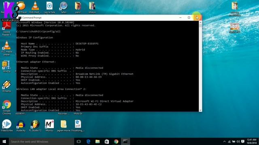Screen dimensions: 259x145
Task: Launch Google Chrome from the desktop
Action: click(6, 107)
